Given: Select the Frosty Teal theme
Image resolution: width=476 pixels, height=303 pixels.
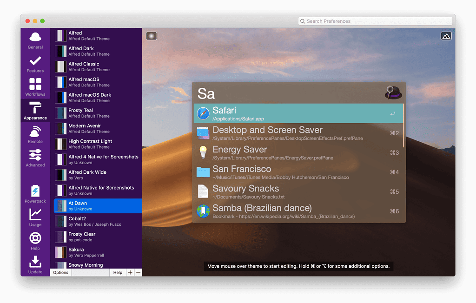Looking at the screenshot, I should (x=98, y=113).
